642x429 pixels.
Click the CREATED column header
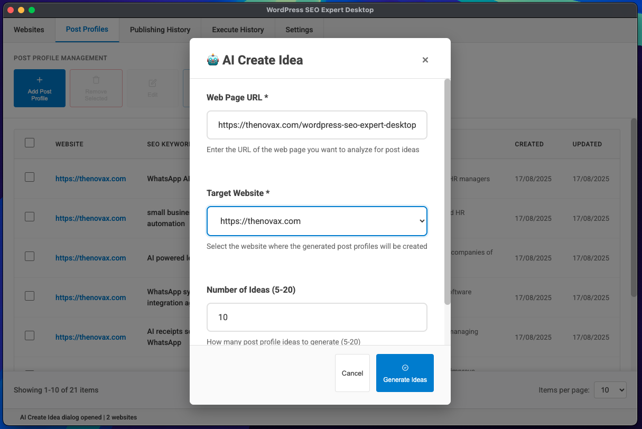tap(529, 144)
